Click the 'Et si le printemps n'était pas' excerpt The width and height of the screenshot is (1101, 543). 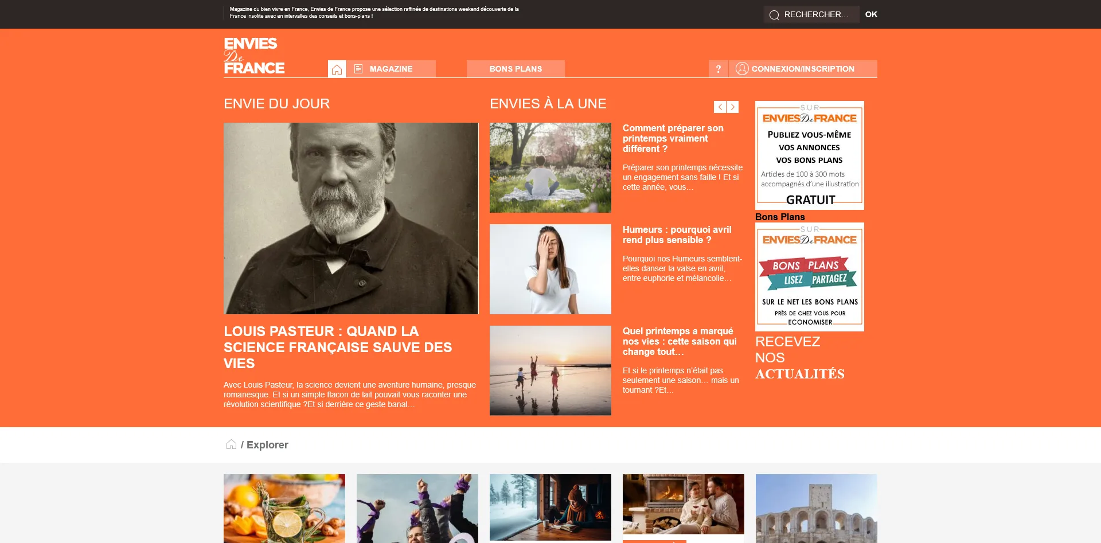(x=681, y=380)
